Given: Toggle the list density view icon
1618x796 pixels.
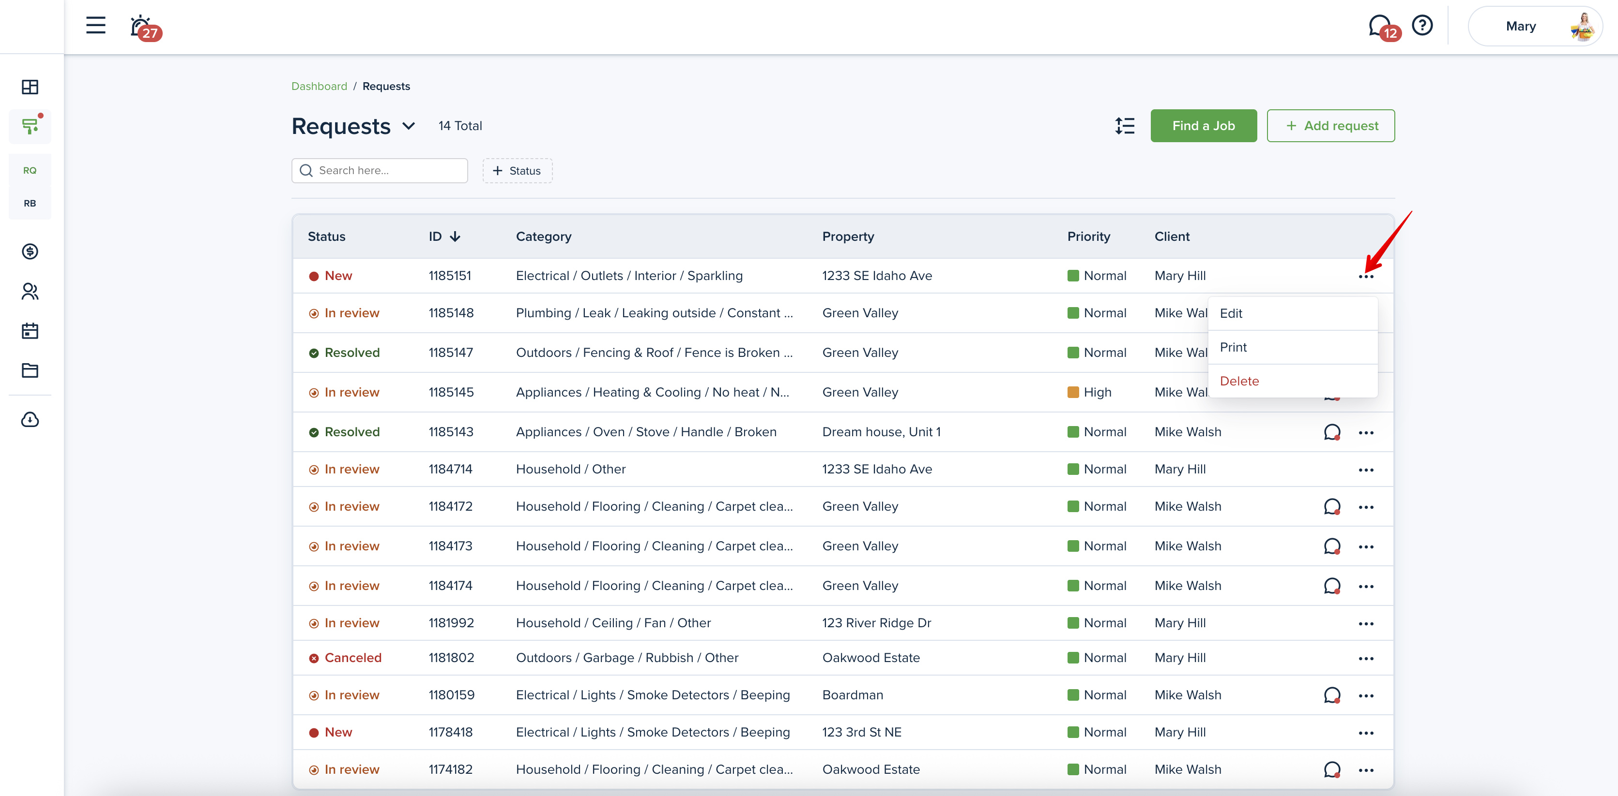Looking at the screenshot, I should pos(1124,126).
